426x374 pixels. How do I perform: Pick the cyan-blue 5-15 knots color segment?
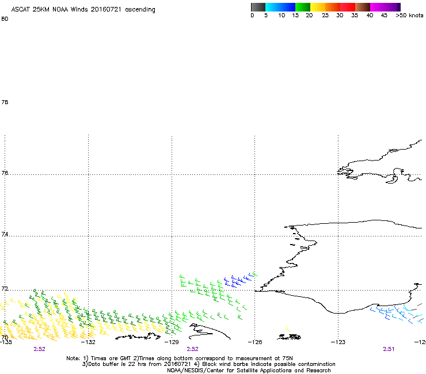coord(280,7)
